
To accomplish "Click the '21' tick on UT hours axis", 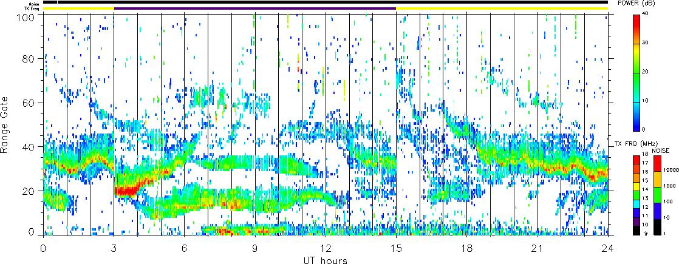I will 537,248.
